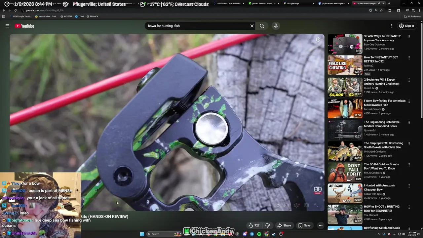This screenshot has height=238, width=423.
Task: Open 'The Engineering Behind the Modern Compound Bows'
Action: pyautogui.click(x=382, y=124)
